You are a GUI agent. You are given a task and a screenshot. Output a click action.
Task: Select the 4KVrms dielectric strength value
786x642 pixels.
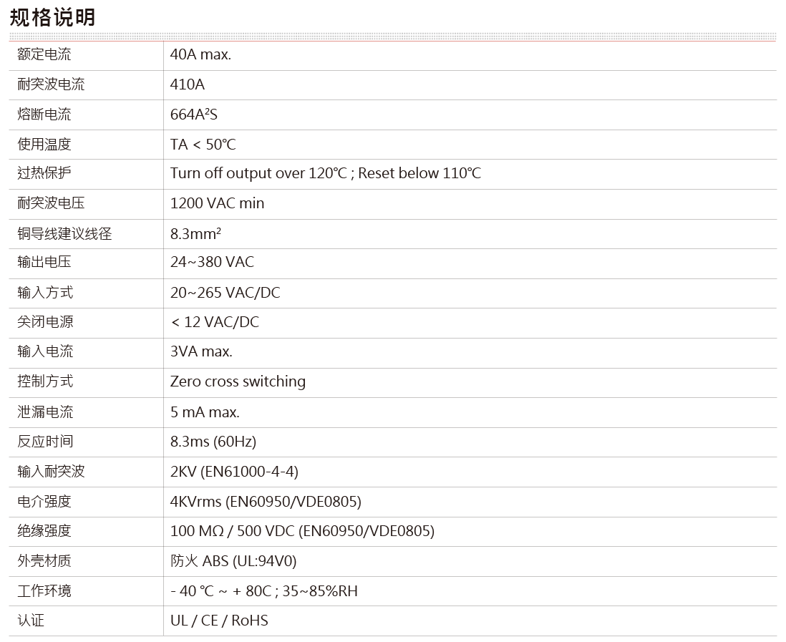pos(266,502)
